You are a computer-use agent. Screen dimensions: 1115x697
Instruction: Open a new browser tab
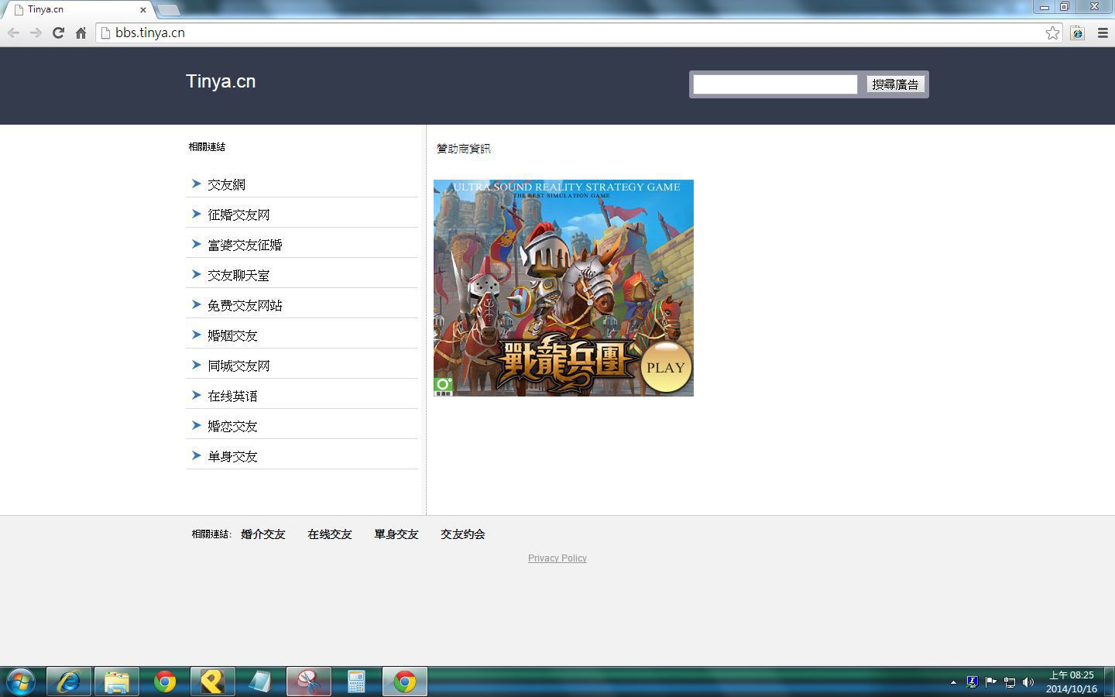pos(168,10)
